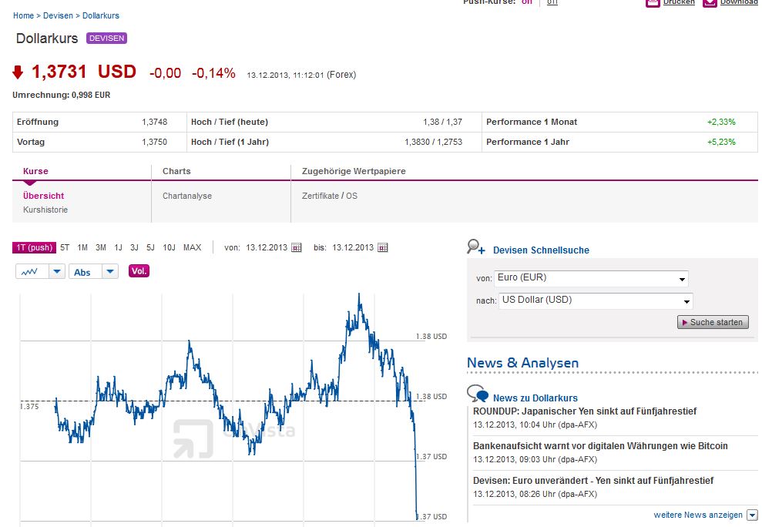762x527 pixels.
Task: Select the 10J time range
Action: pos(169,247)
